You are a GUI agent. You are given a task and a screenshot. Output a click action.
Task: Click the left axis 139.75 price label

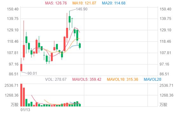point(13,19)
